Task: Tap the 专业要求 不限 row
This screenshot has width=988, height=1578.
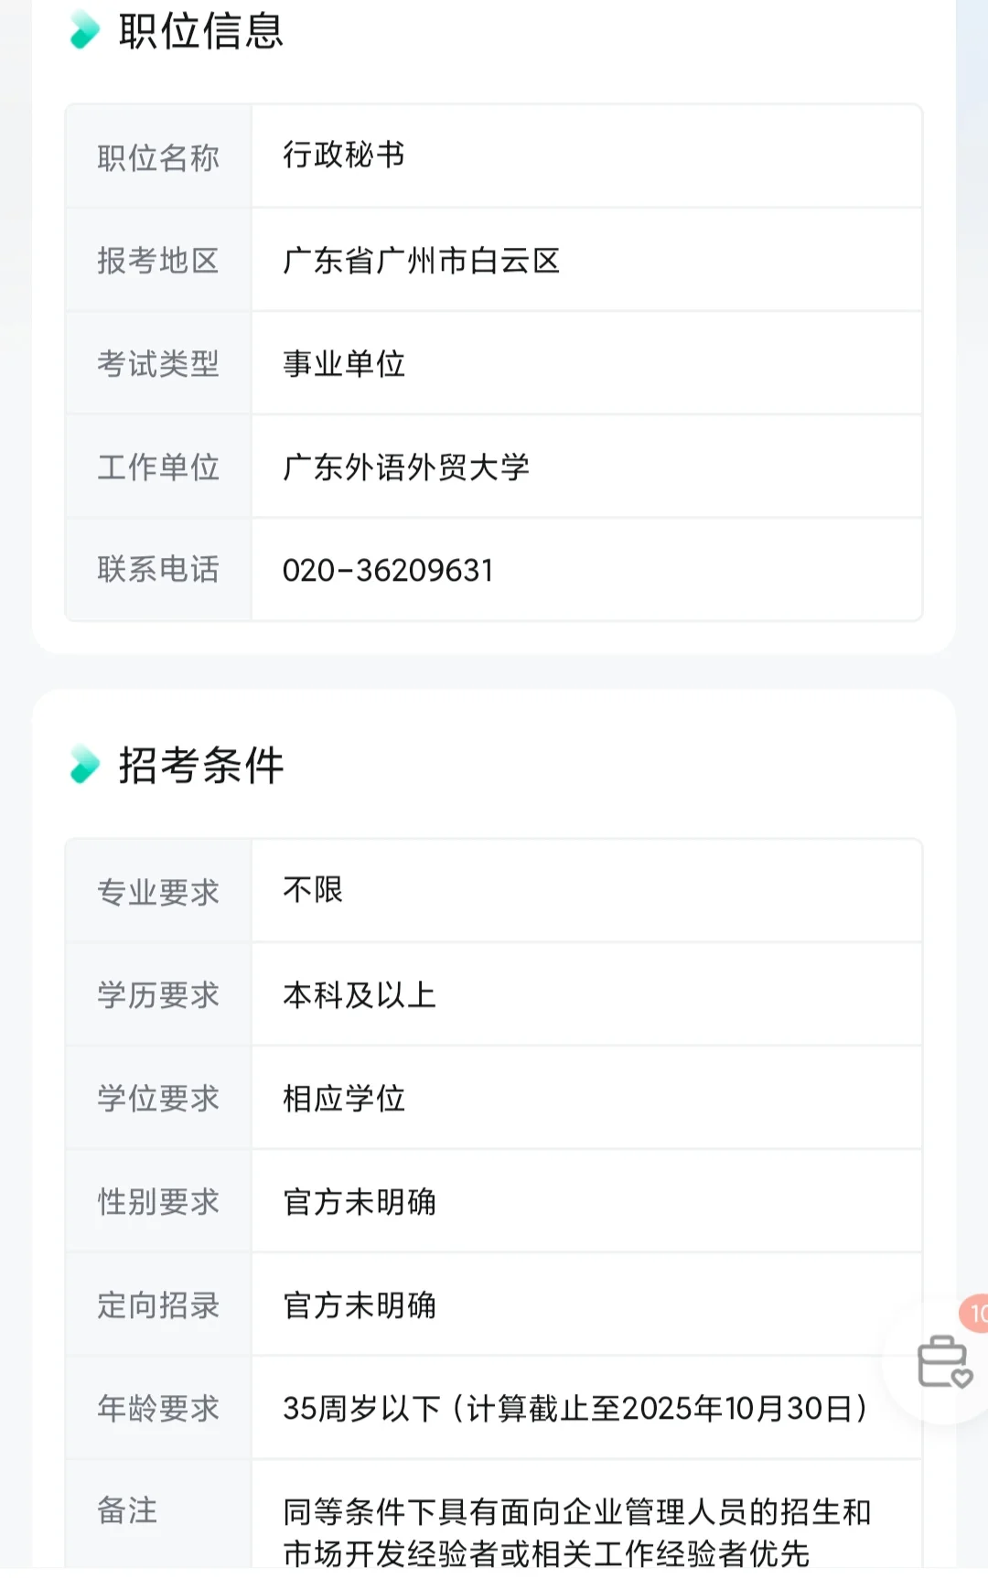Action: pyautogui.click(x=494, y=890)
